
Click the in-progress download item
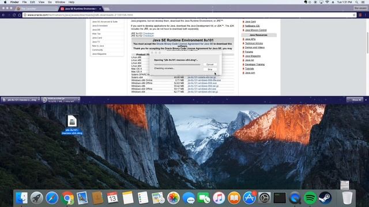tap(59, 99)
